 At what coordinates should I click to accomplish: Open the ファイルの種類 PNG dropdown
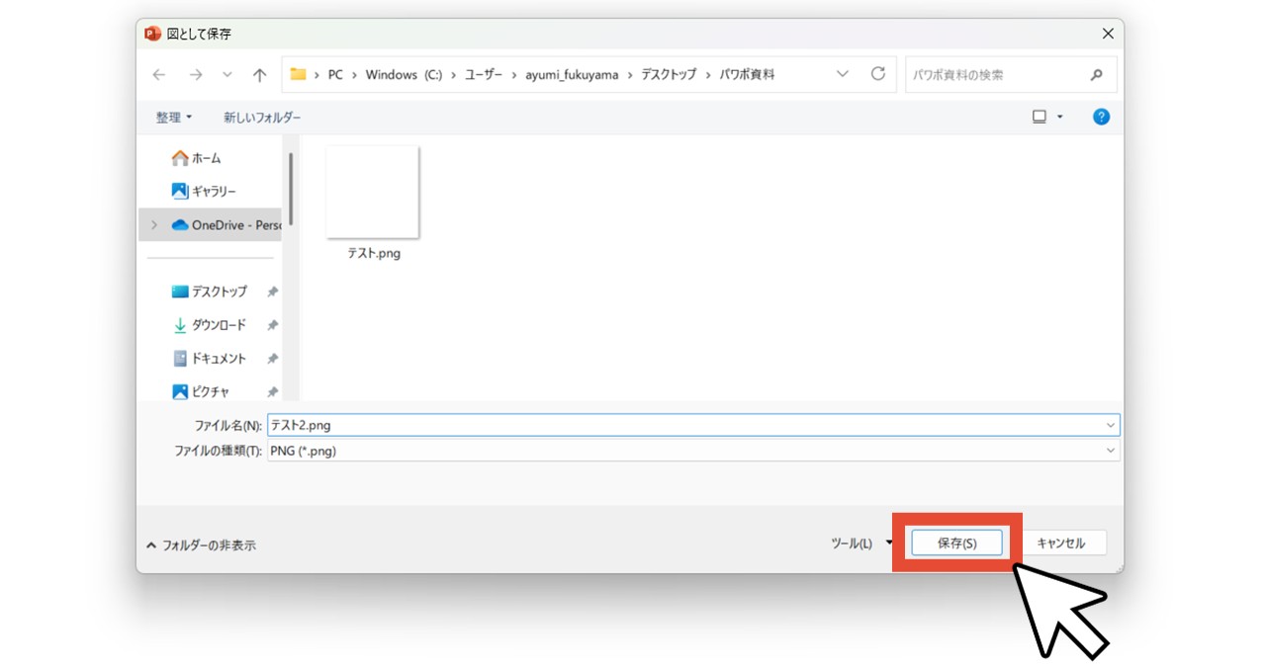tap(693, 451)
